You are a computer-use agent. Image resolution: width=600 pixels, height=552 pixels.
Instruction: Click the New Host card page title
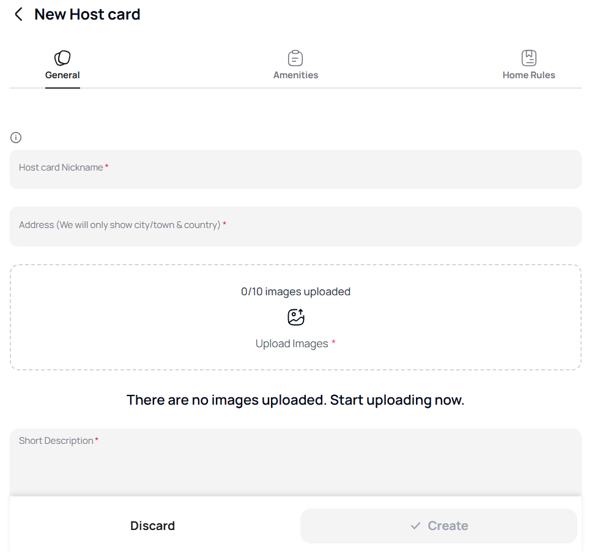click(x=87, y=14)
